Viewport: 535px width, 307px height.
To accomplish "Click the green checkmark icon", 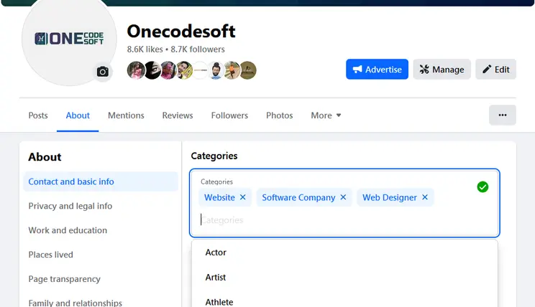I will point(483,187).
